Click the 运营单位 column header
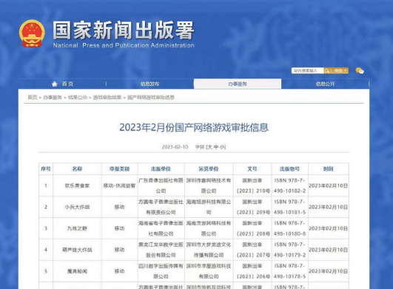The width and height of the screenshot is (393, 289). pyautogui.click(x=209, y=169)
